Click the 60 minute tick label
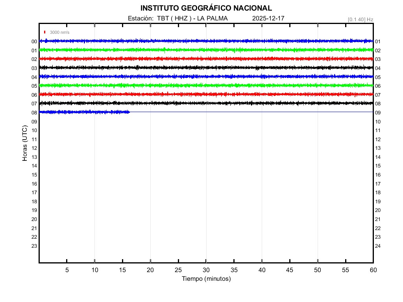The width and height of the screenshot is (403, 302). click(x=373, y=270)
